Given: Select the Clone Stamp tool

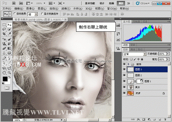Looking at the screenshot, I should pyautogui.click(x=4, y=44).
